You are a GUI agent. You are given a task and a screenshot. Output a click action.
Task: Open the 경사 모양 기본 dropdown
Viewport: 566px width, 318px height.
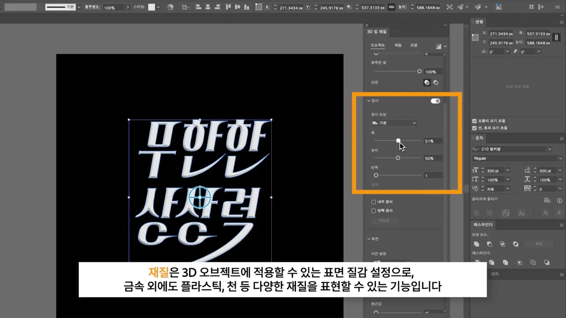click(394, 123)
